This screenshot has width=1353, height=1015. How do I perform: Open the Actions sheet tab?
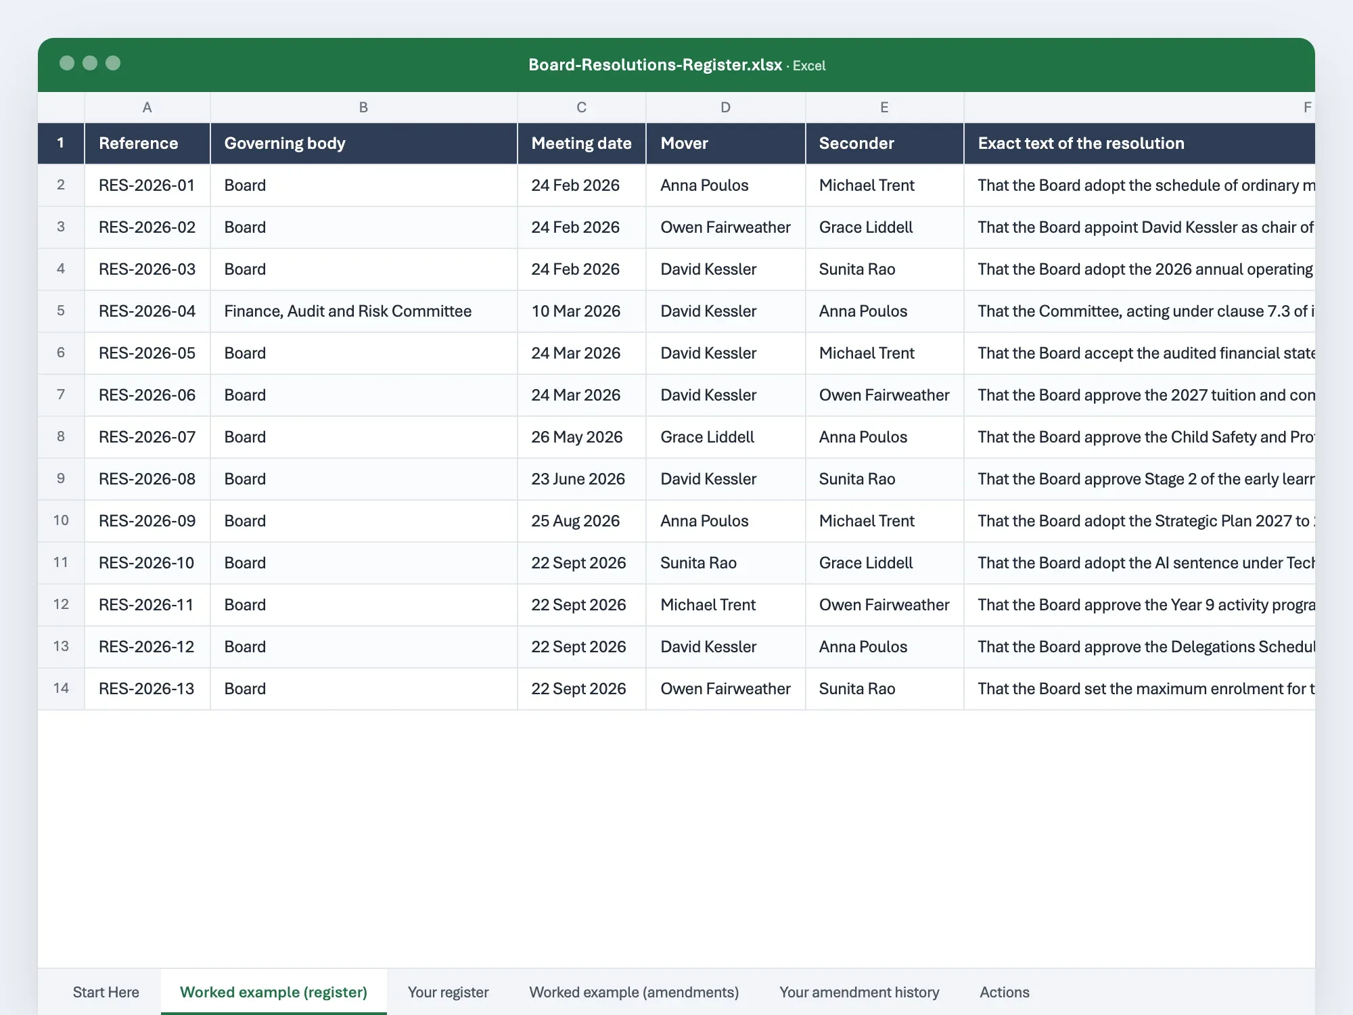(x=1005, y=992)
